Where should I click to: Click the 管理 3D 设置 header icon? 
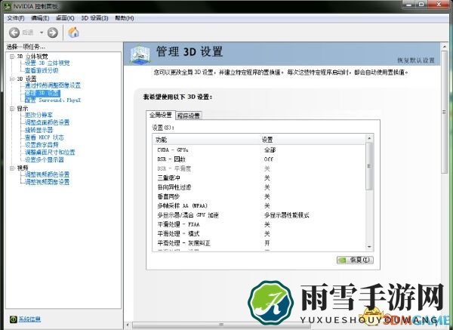[x=140, y=54]
